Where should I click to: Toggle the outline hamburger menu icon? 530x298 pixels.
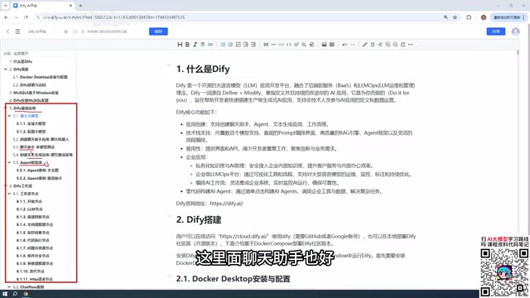click(x=17, y=31)
